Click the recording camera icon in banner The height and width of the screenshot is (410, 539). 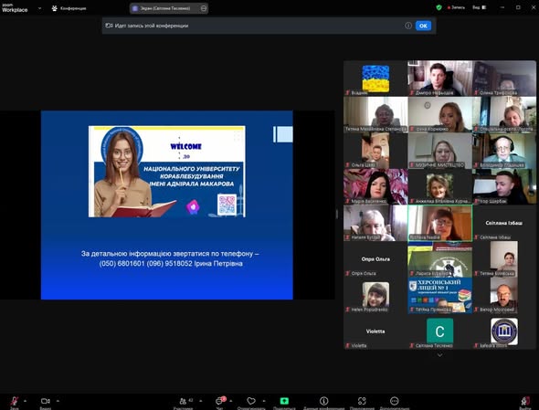[x=109, y=26]
